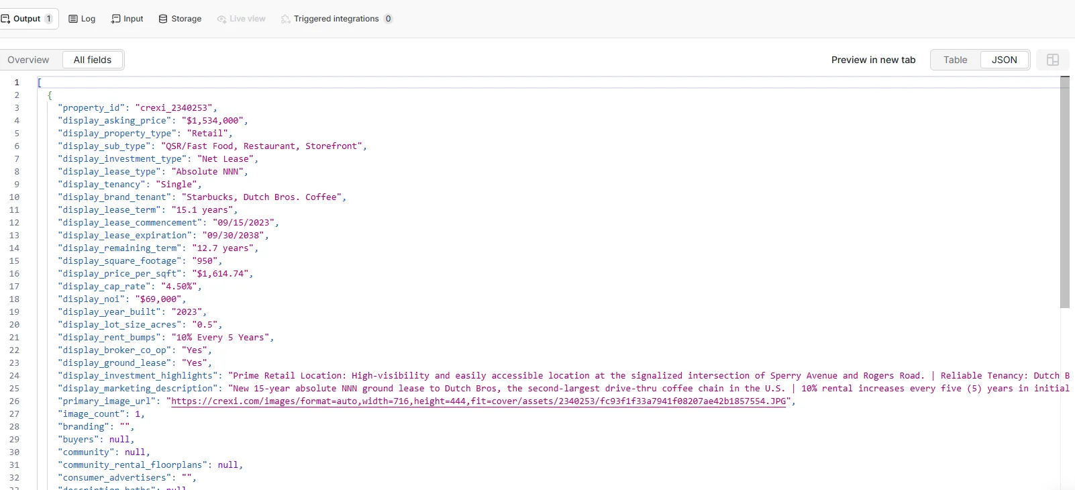The height and width of the screenshot is (490, 1075).
Task: Open the Input tab
Action: pyautogui.click(x=127, y=19)
